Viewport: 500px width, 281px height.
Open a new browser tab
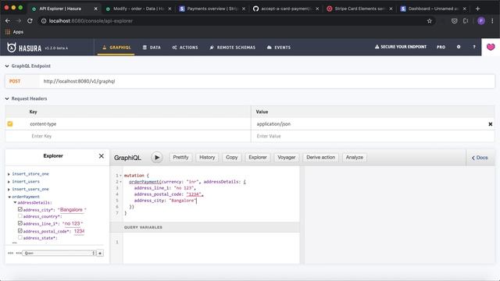point(477,9)
